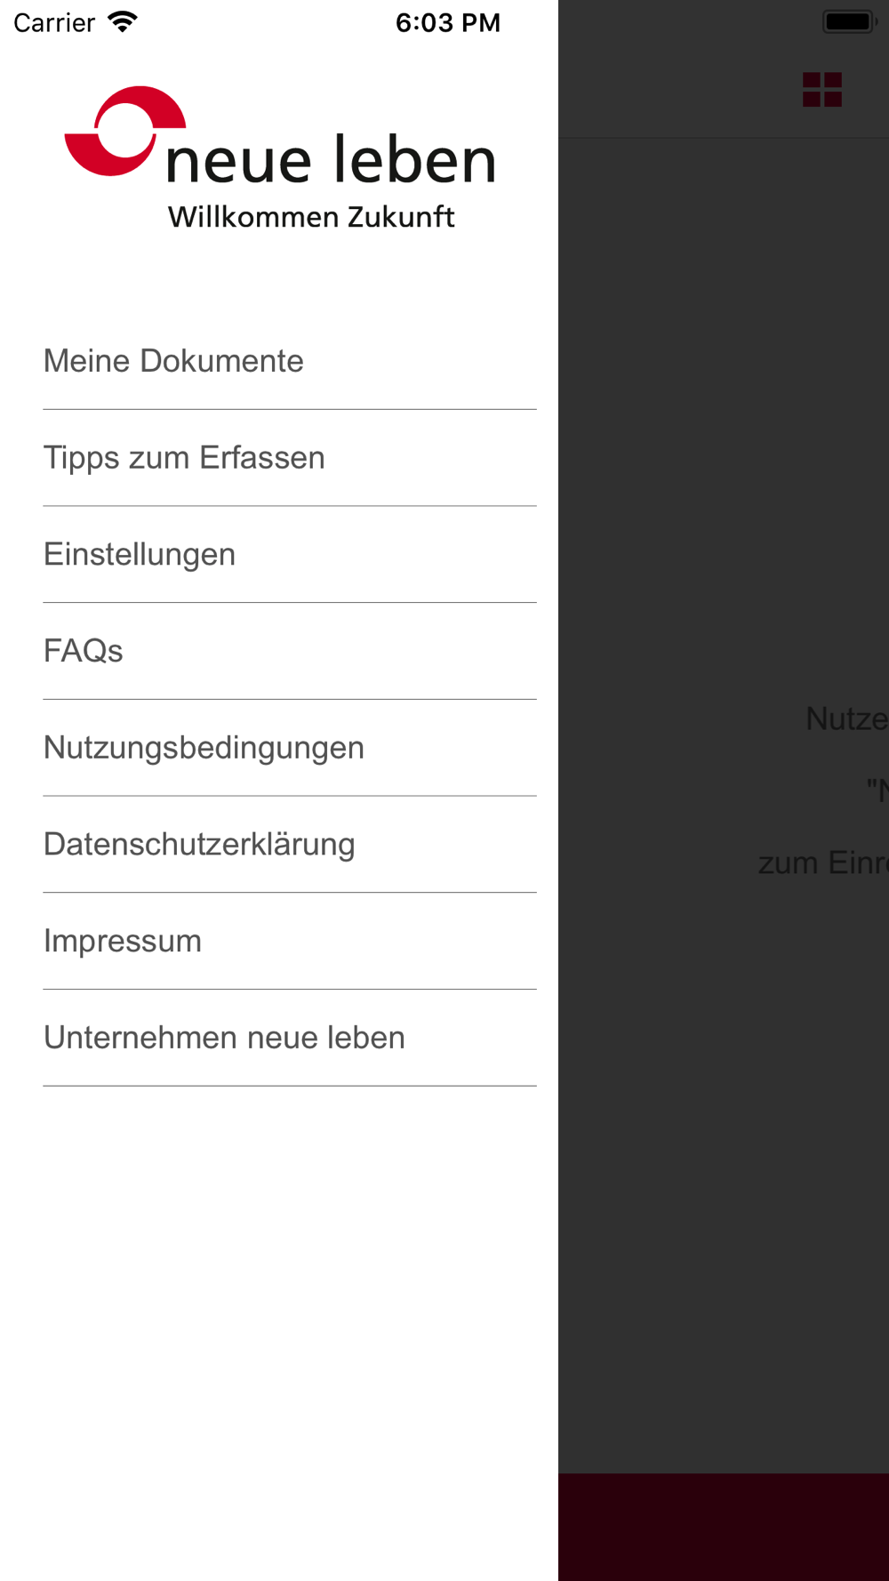This screenshot has height=1581, width=889.
Task: Open Einstellungen in side menu
Action: 290,554
